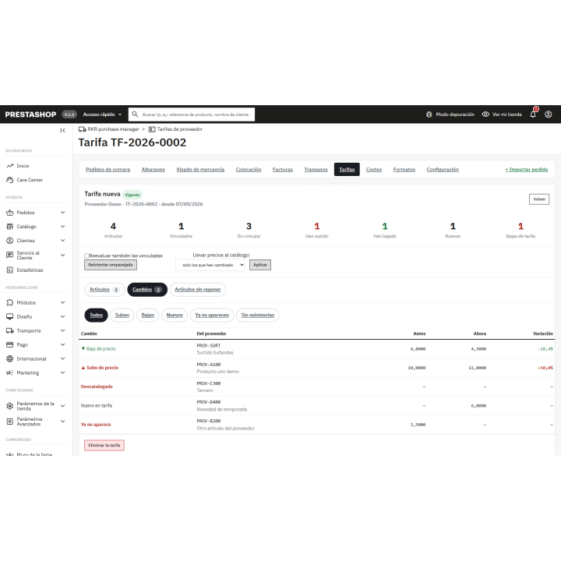
Task: Switch to Visado de mercancía tab
Action: pyautogui.click(x=200, y=170)
